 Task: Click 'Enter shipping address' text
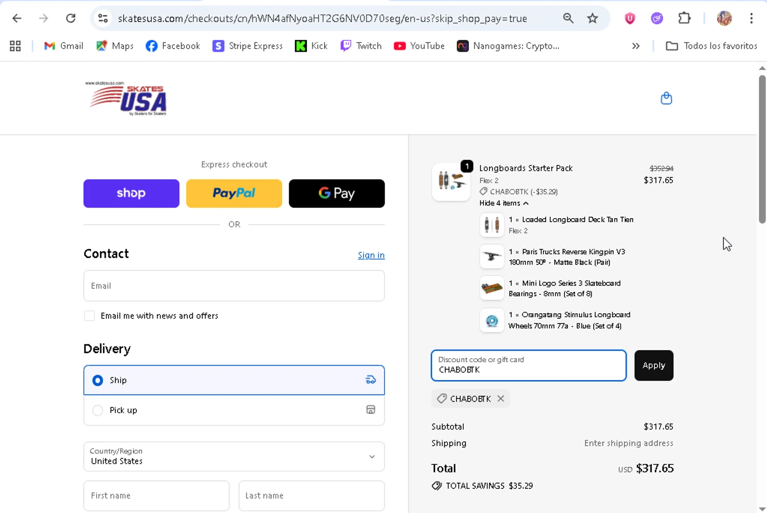pyautogui.click(x=628, y=443)
